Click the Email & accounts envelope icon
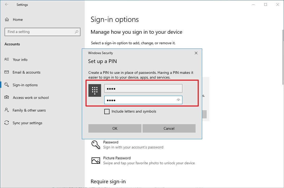The image size is (284, 188). pyautogui.click(x=7, y=72)
